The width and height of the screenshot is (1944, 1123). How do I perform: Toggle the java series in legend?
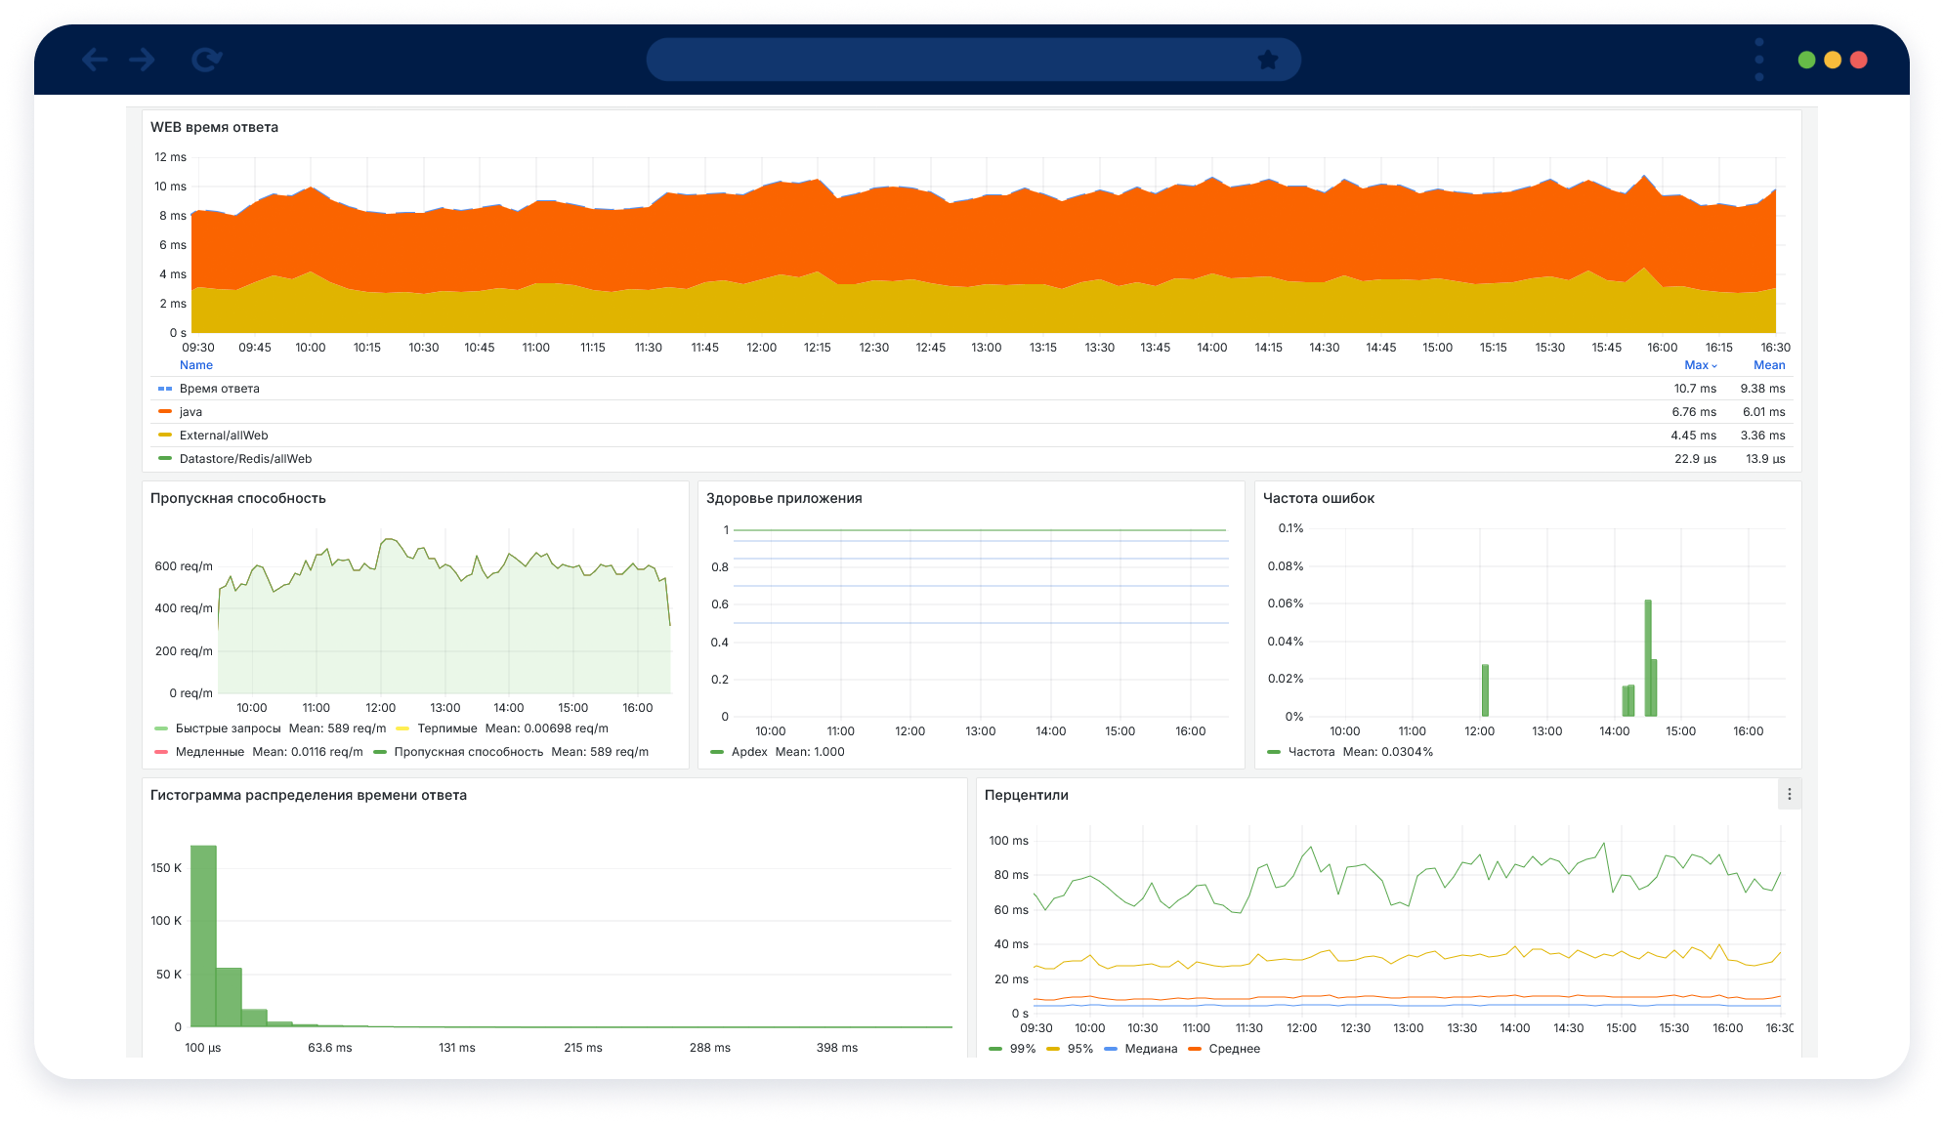coord(190,412)
